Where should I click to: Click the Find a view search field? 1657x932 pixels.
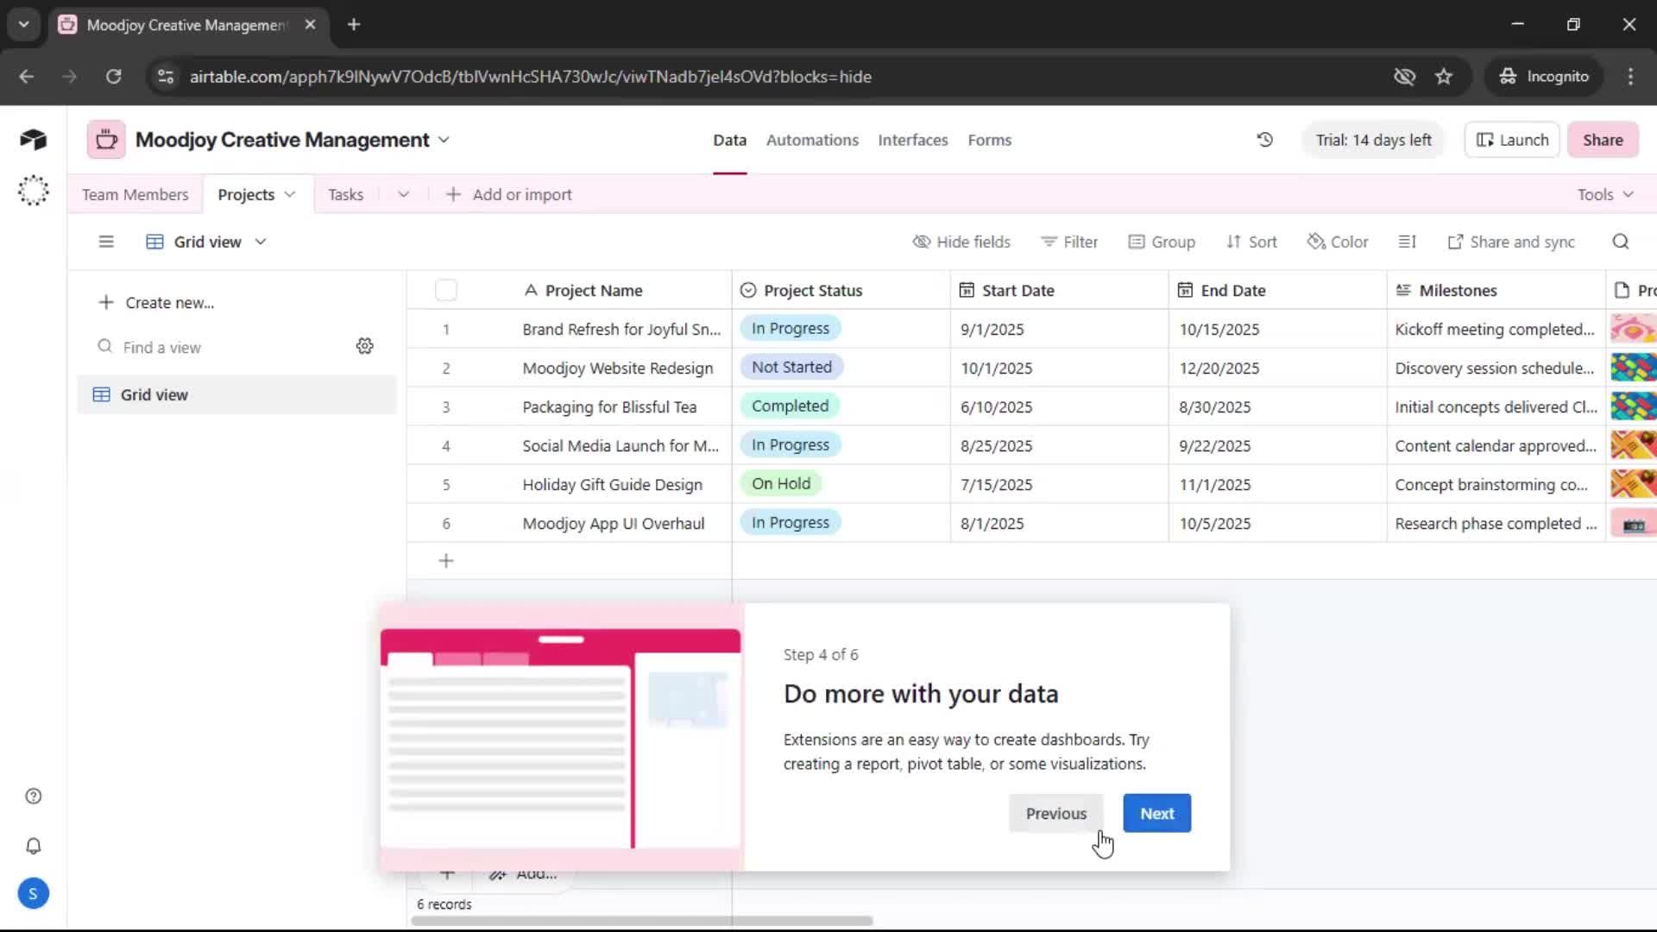(224, 347)
